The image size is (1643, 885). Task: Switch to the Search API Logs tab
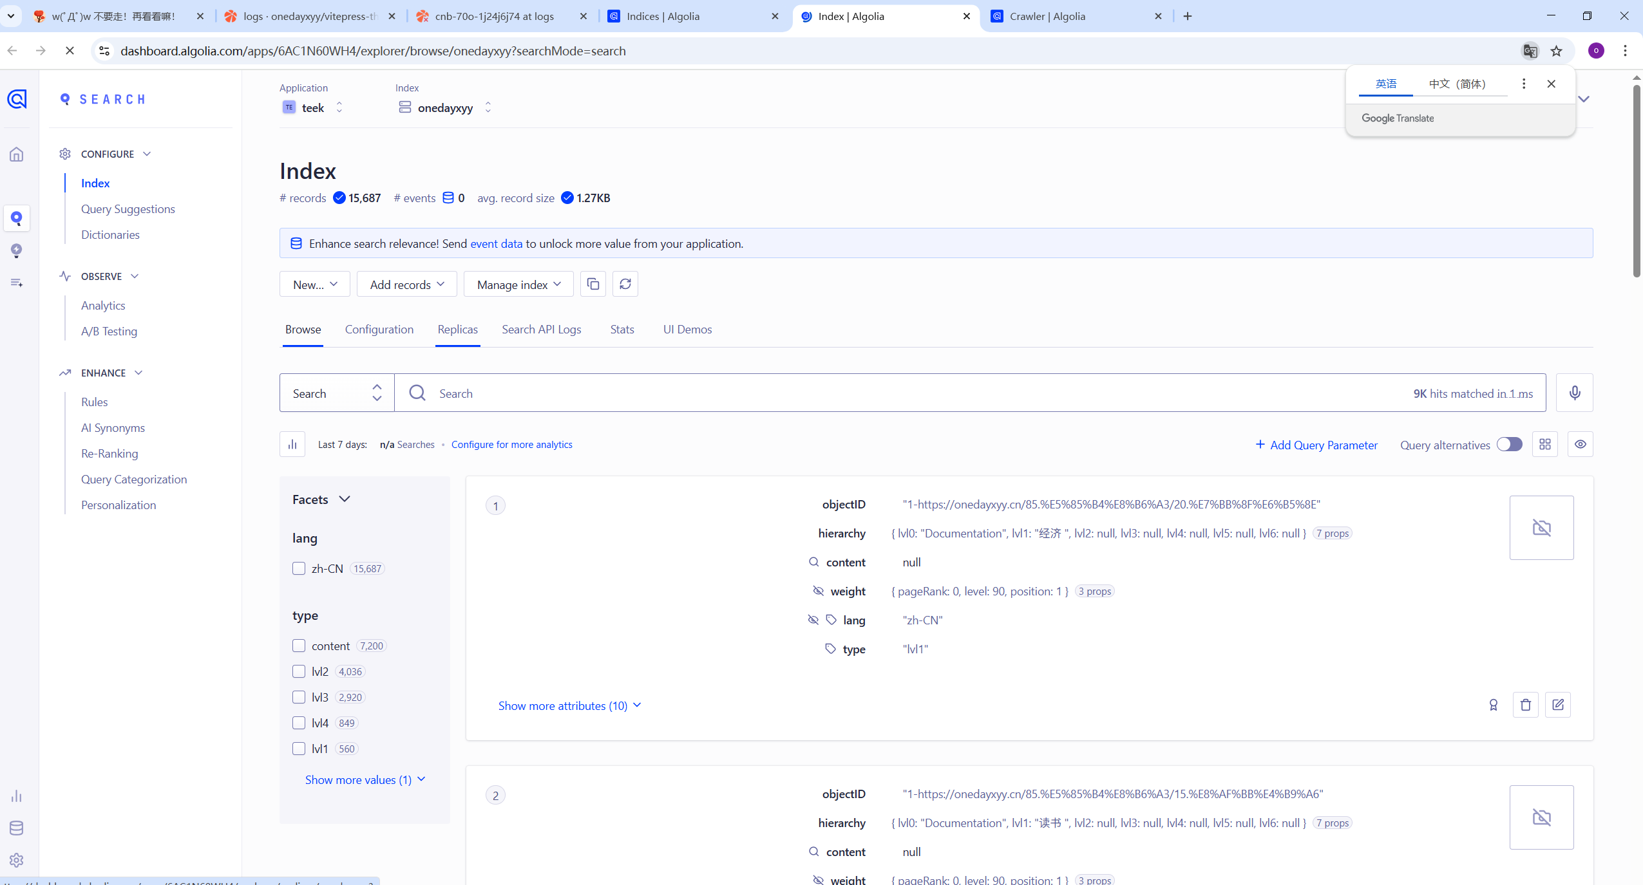[541, 330]
